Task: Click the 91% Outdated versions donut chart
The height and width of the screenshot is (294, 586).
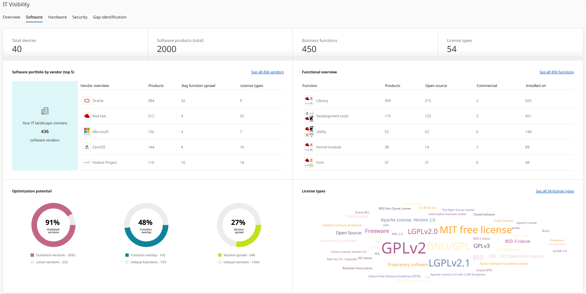Action: tap(53, 225)
